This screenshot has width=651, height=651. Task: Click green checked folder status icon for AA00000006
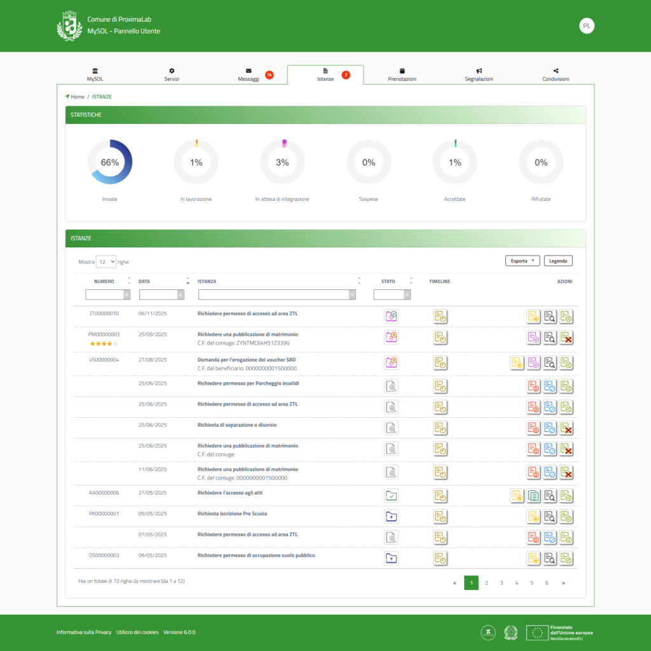(x=392, y=495)
